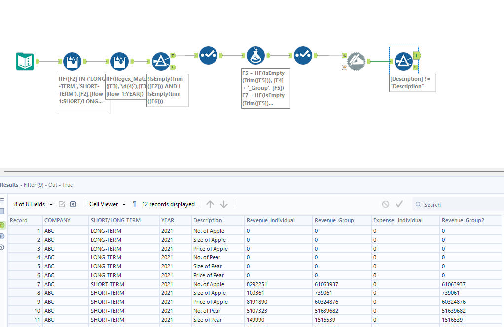Open the Cell Viewer dropdown
The image size is (504, 327).
click(106, 204)
